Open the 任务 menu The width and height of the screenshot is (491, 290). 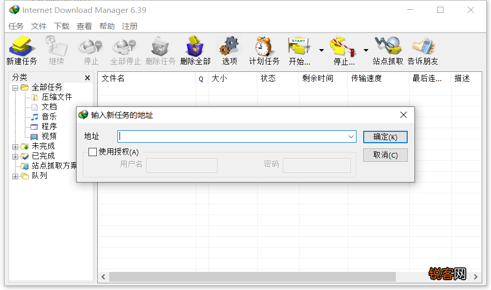click(x=16, y=26)
